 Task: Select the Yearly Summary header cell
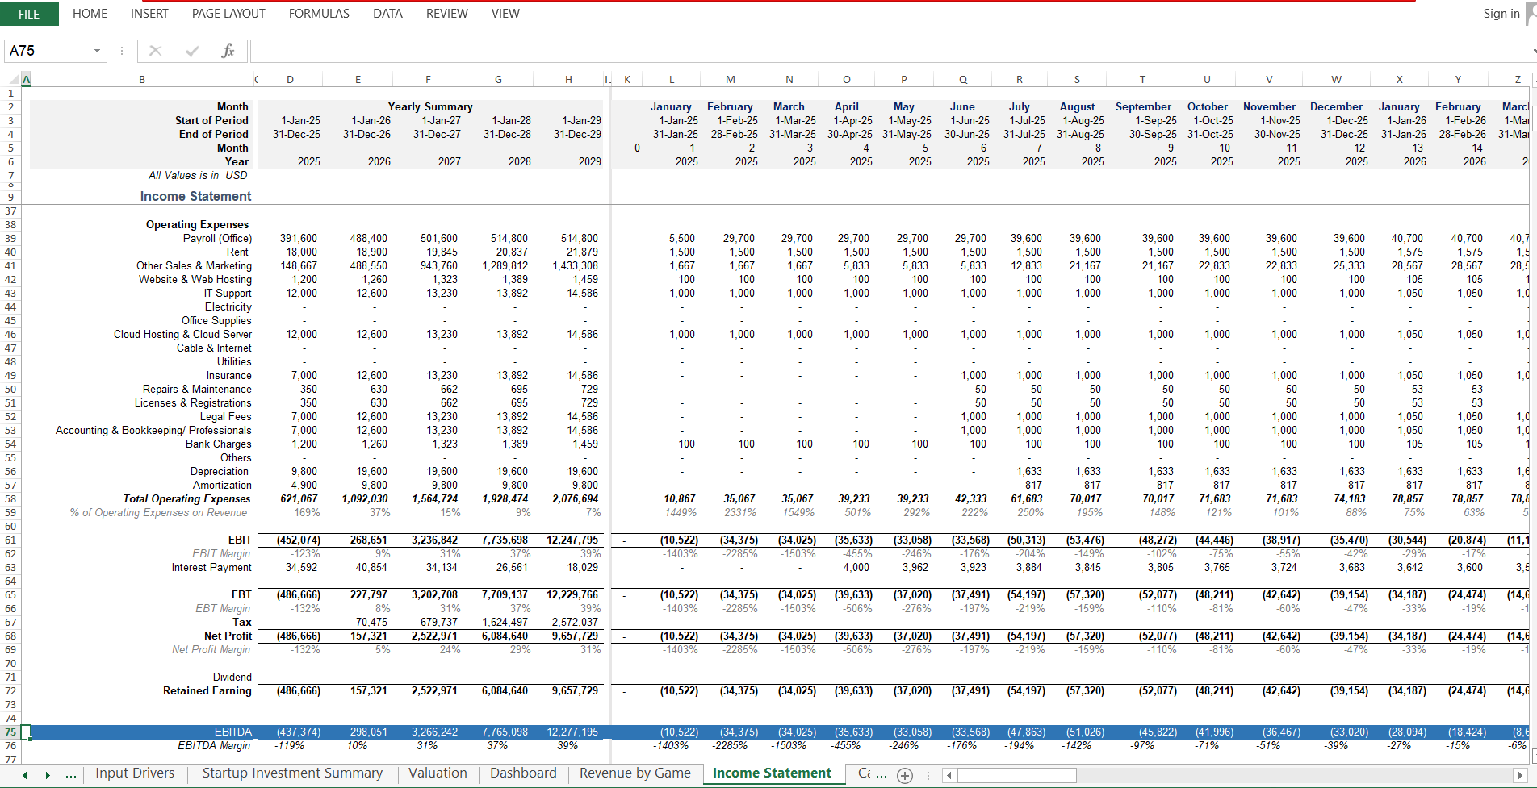[x=430, y=106]
